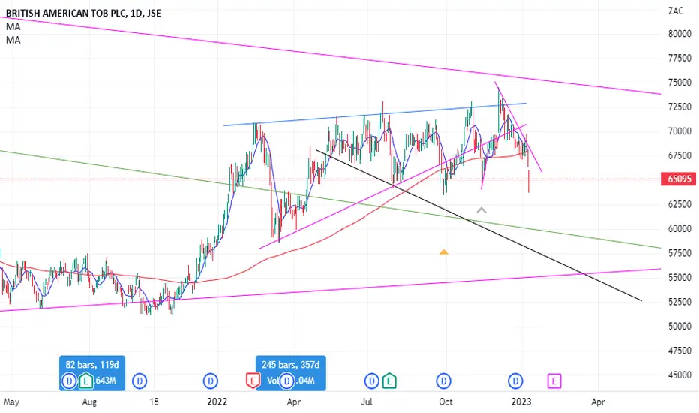
Task: Click the green earnings E marker near Aug
Action: point(86,381)
